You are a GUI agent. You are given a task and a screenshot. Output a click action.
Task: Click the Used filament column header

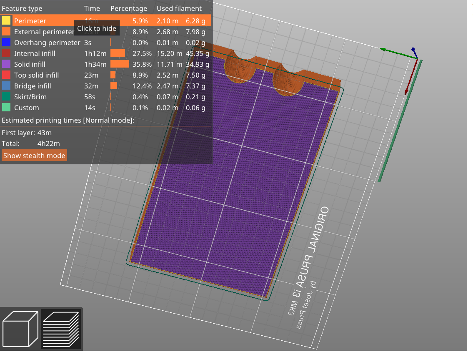(x=179, y=8)
